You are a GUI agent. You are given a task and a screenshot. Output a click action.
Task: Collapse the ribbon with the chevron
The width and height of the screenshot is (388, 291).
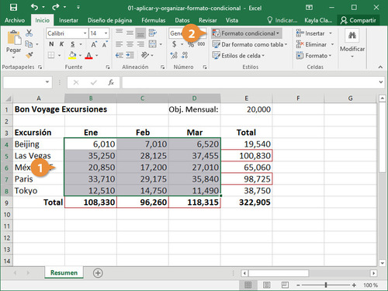click(380, 67)
